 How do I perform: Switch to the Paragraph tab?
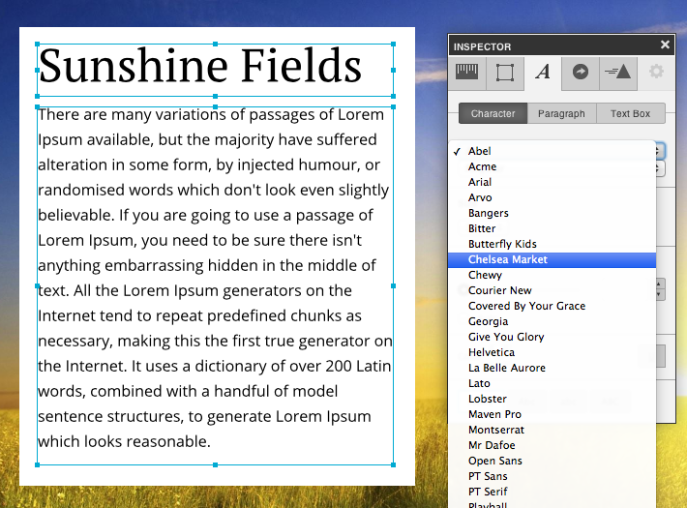(561, 113)
